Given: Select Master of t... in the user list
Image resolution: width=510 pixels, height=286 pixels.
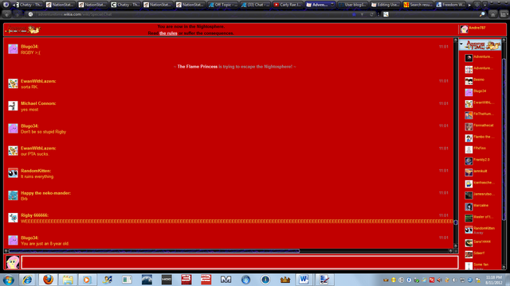Looking at the screenshot, I should [480, 218].
